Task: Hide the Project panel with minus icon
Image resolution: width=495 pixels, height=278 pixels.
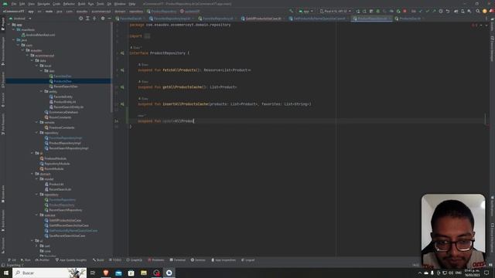Action: tap(109, 19)
